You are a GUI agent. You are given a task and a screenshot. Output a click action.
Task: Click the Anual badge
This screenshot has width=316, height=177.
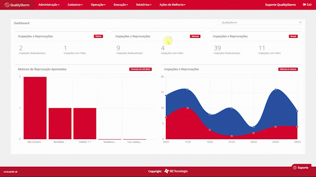[293, 36]
